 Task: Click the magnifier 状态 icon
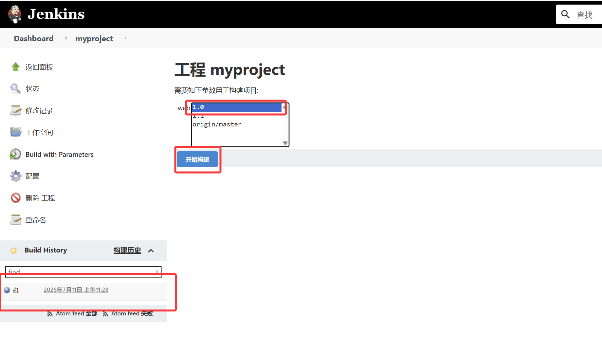[x=15, y=89]
